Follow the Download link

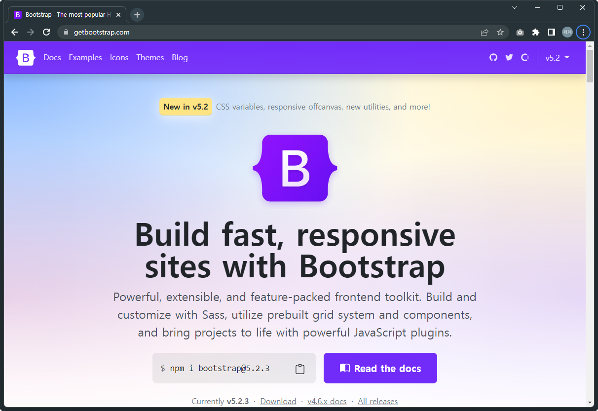(278, 402)
